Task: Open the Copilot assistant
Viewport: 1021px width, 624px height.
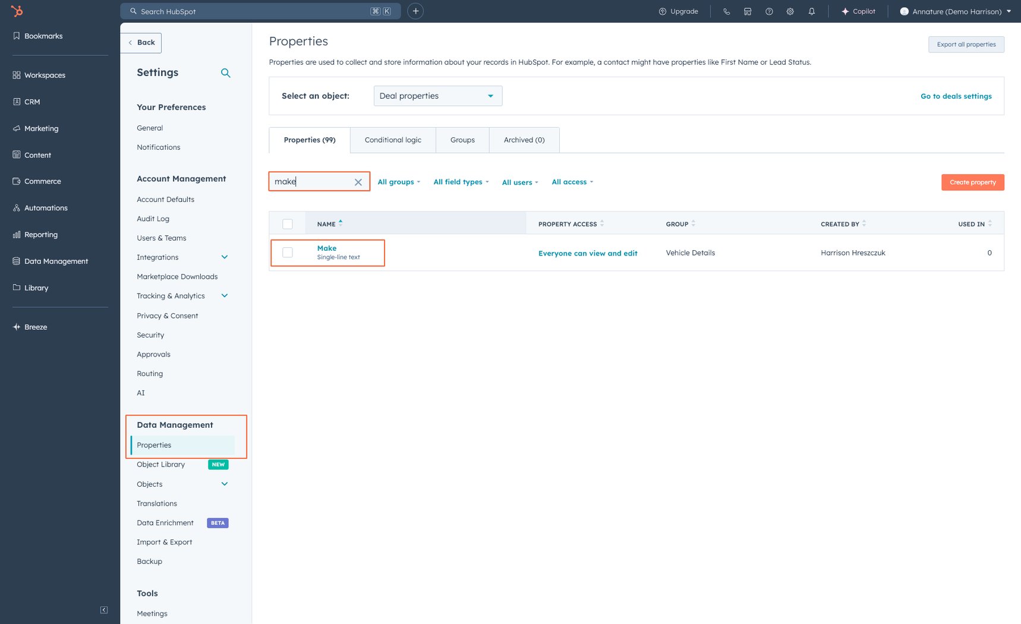Action: [x=858, y=11]
